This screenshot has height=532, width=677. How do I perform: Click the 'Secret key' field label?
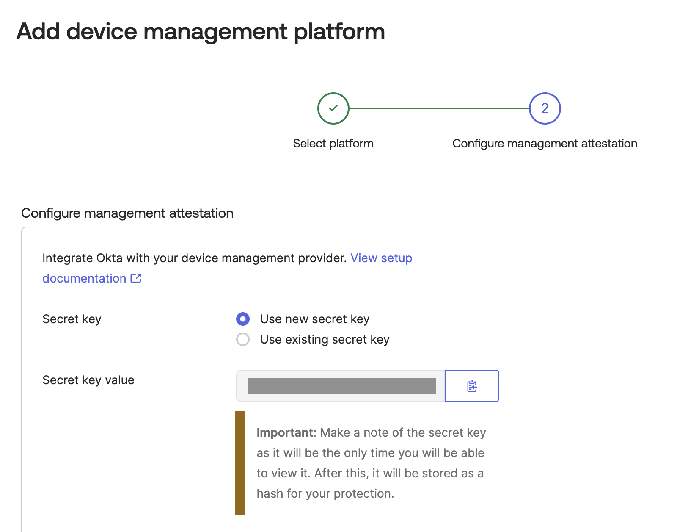(72, 319)
